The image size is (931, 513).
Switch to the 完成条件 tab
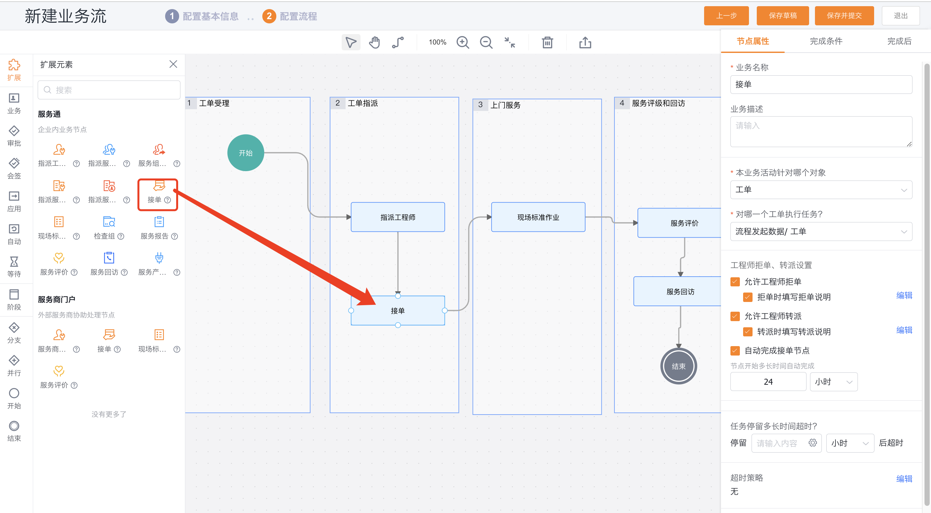coord(826,41)
